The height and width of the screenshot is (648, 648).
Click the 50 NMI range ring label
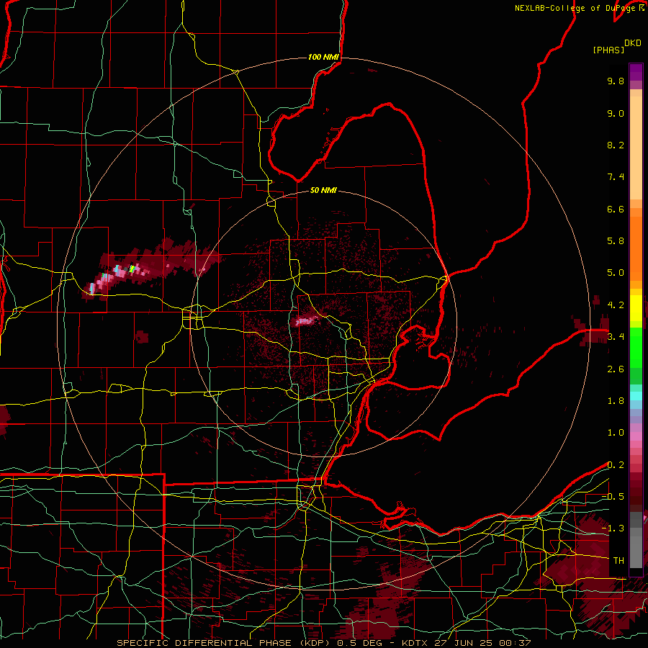pyautogui.click(x=323, y=190)
